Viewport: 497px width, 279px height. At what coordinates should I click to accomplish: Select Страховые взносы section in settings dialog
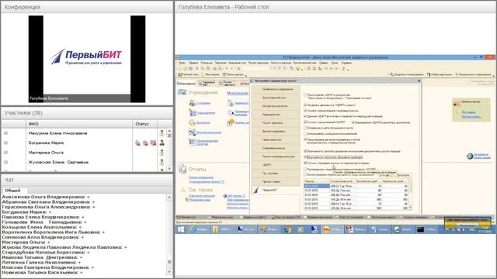click(x=276, y=148)
